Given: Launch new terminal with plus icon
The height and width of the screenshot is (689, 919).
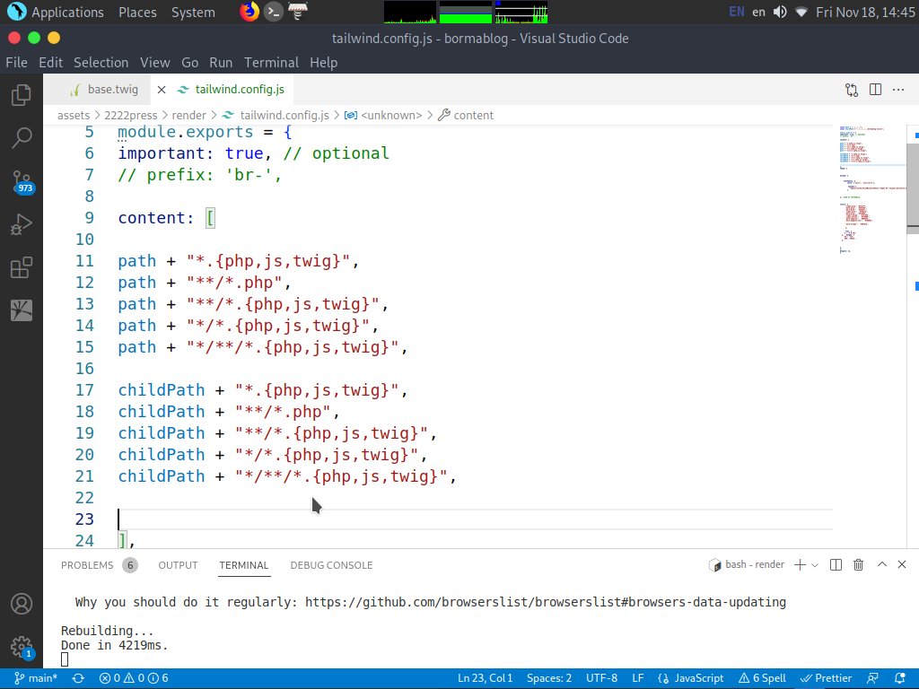Looking at the screenshot, I should pyautogui.click(x=800, y=565).
